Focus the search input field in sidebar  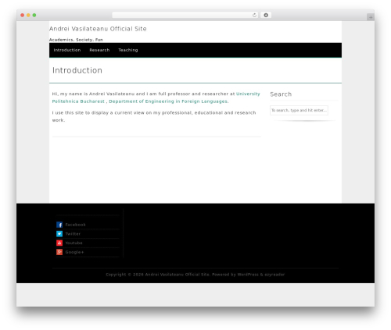tap(299, 110)
